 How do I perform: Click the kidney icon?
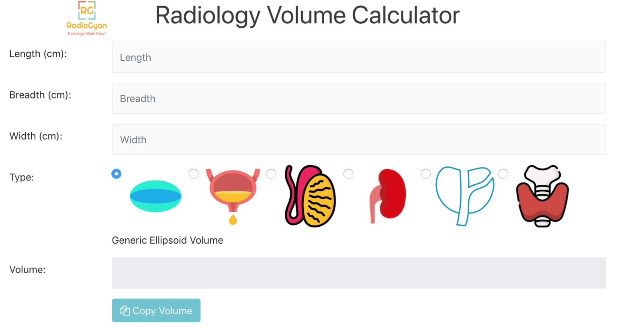pyautogui.click(x=387, y=196)
